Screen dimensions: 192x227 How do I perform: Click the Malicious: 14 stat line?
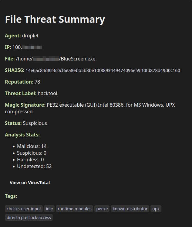pyautogui.click(x=32, y=146)
